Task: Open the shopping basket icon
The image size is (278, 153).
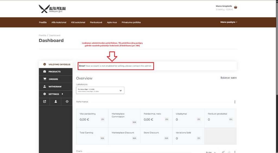Action: (235, 7)
